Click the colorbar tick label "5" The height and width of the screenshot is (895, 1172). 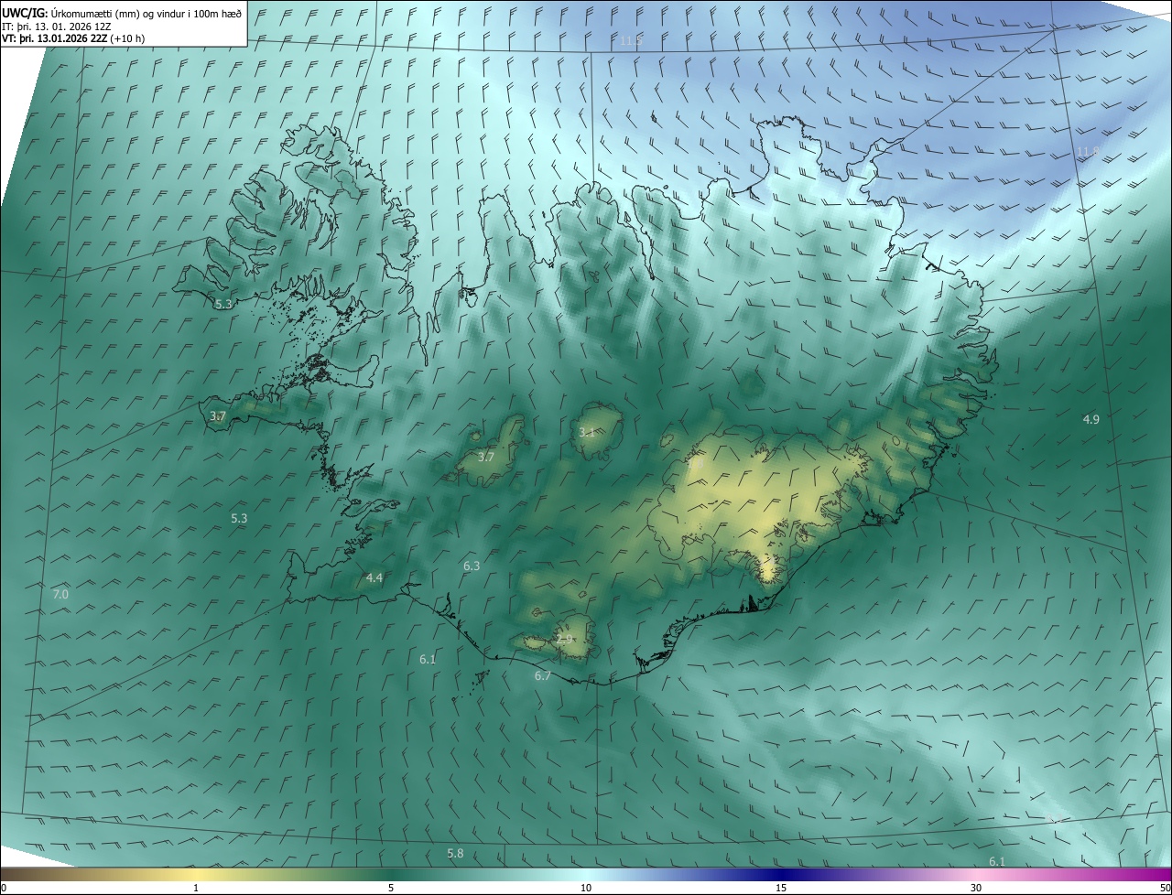[391, 888]
